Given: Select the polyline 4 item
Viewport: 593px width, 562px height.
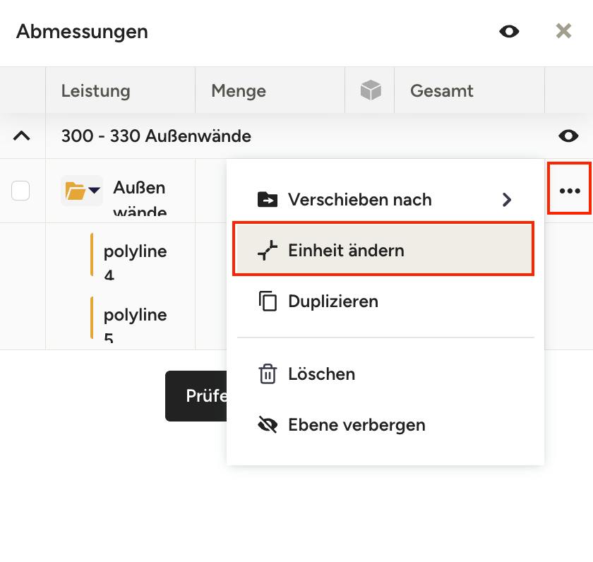Looking at the screenshot, I should tap(136, 262).
